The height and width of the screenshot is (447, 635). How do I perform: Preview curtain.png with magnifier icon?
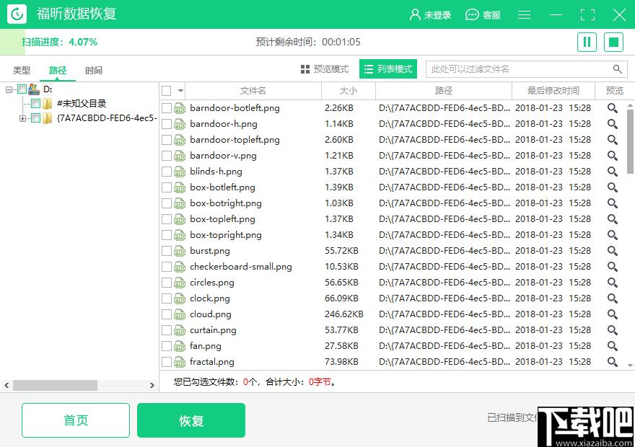[613, 330]
